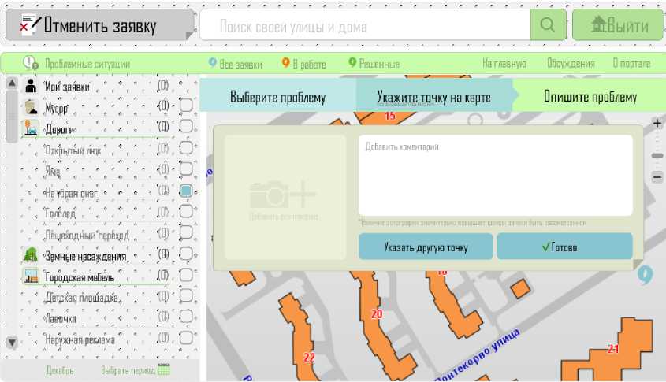Click the Зеленые насаждения tree icon
The image size is (666, 382).
click(x=31, y=254)
